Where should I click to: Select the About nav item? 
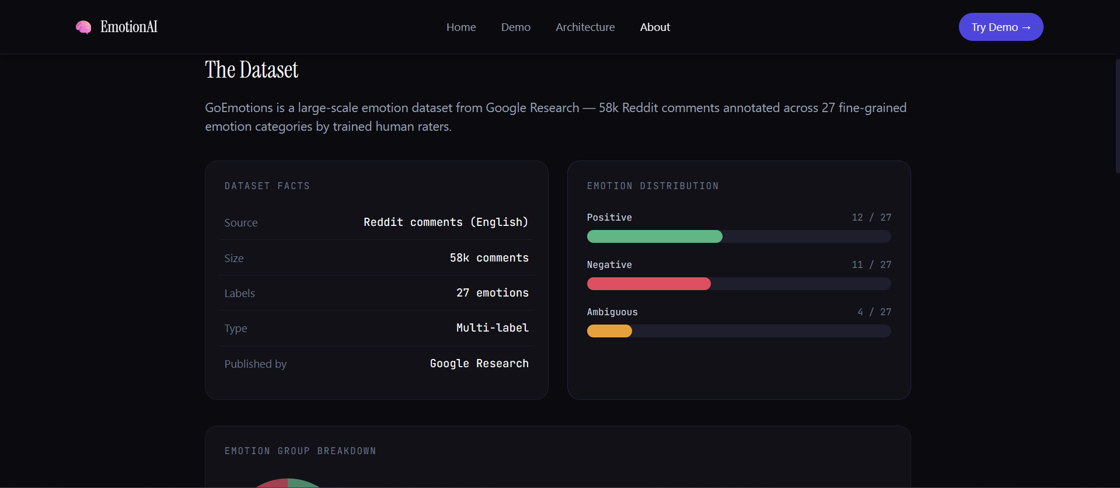655,27
